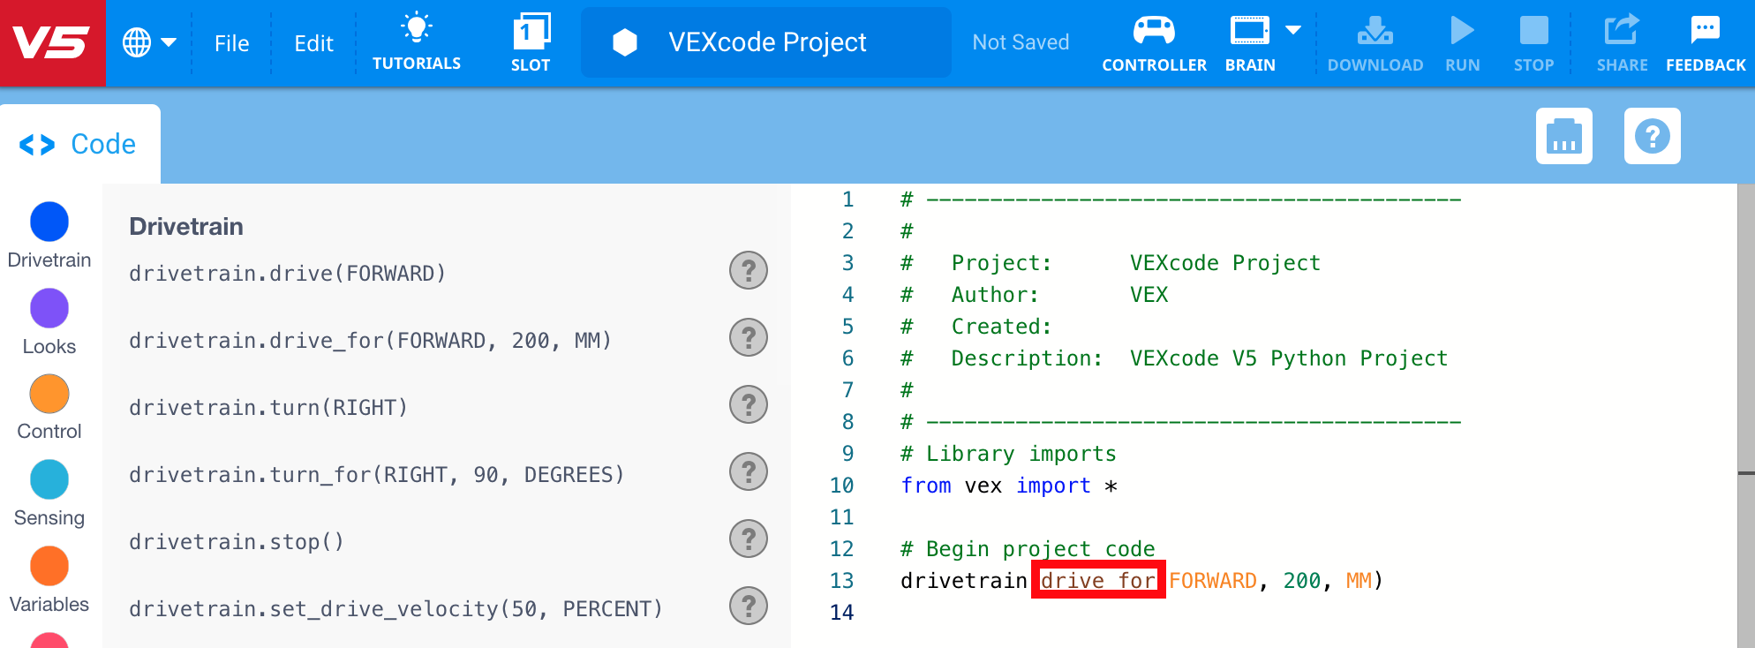Open the Edit menu

coord(313,43)
